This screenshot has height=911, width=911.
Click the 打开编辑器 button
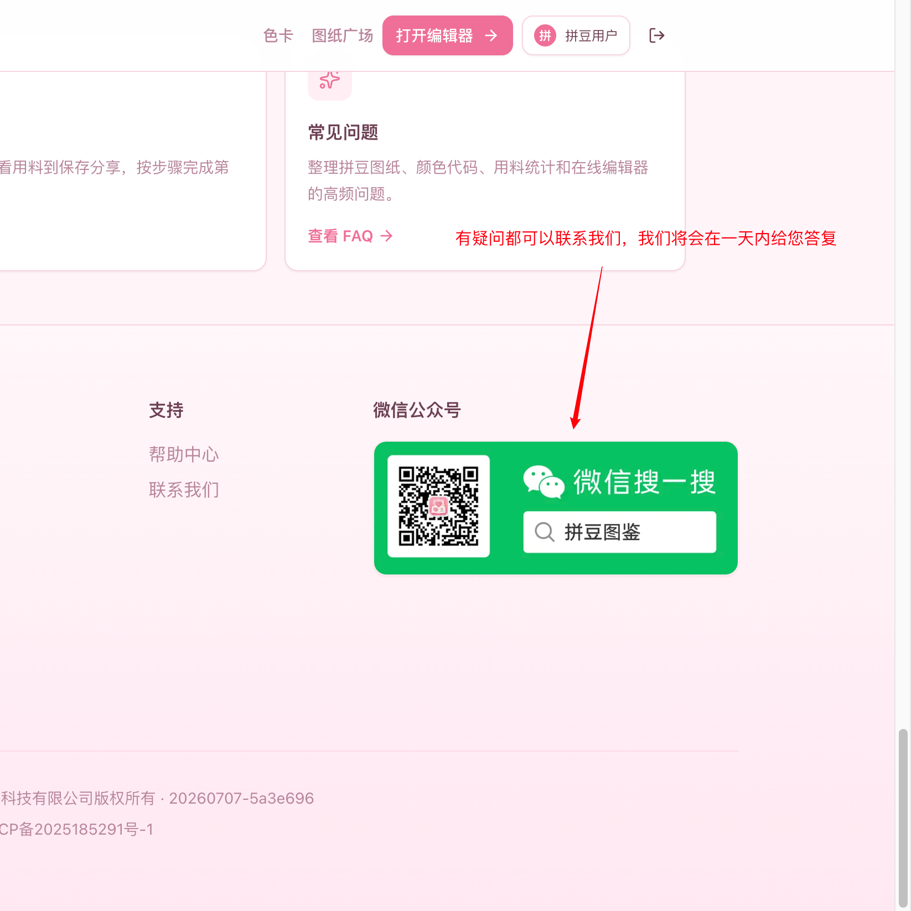click(x=448, y=35)
